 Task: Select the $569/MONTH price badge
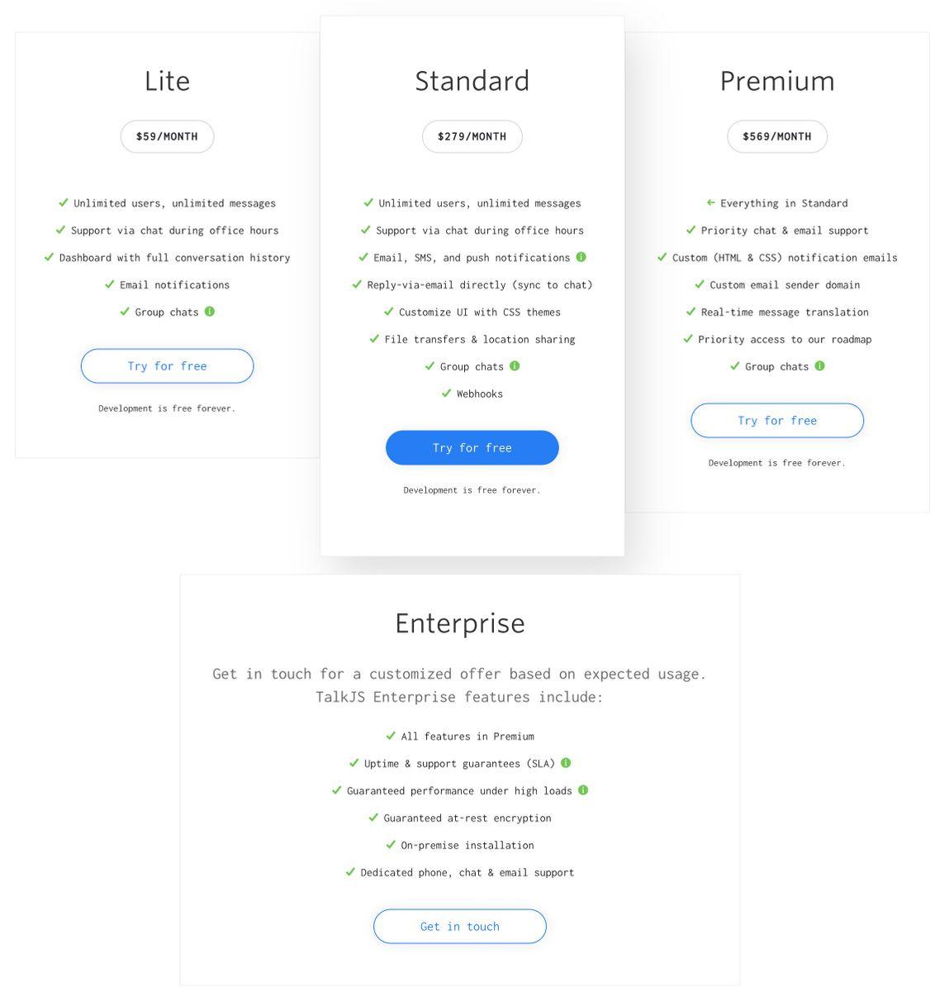coord(777,136)
